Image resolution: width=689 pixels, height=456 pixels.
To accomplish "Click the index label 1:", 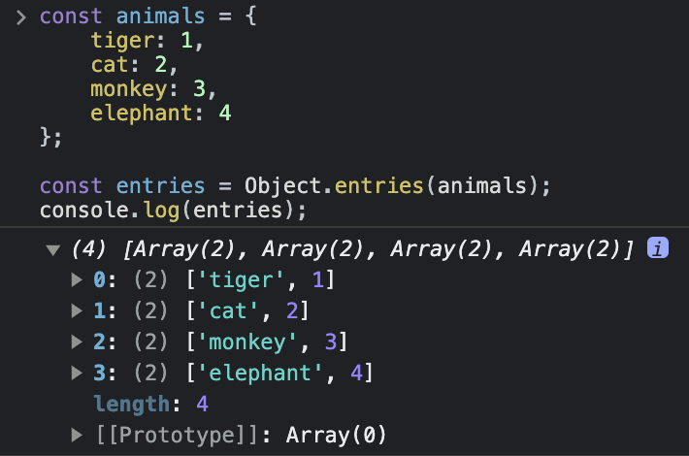I will click(105, 311).
